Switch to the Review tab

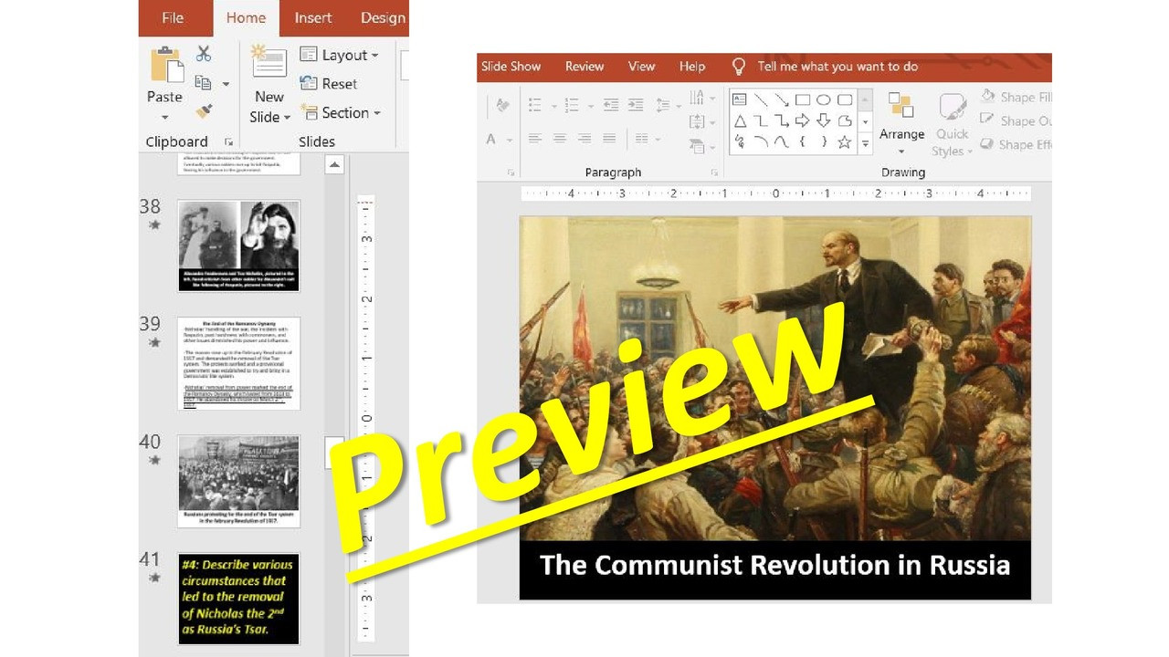[584, 66]
